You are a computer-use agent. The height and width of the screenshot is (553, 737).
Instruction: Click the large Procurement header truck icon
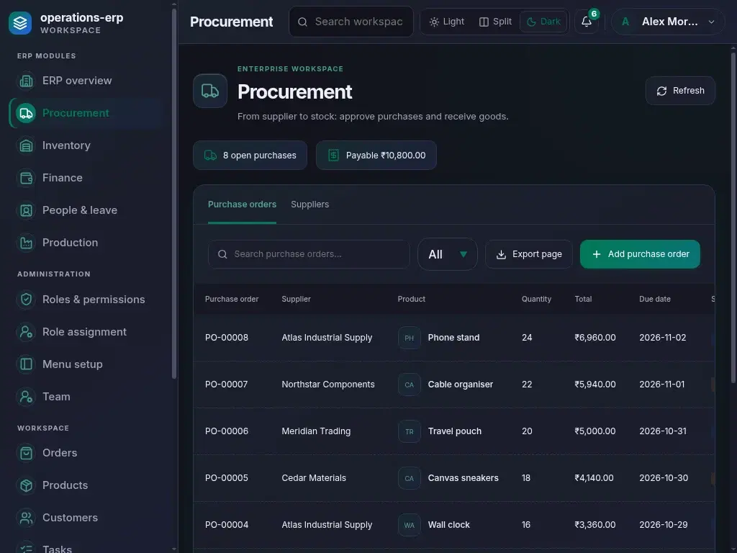tap(210, 91)
